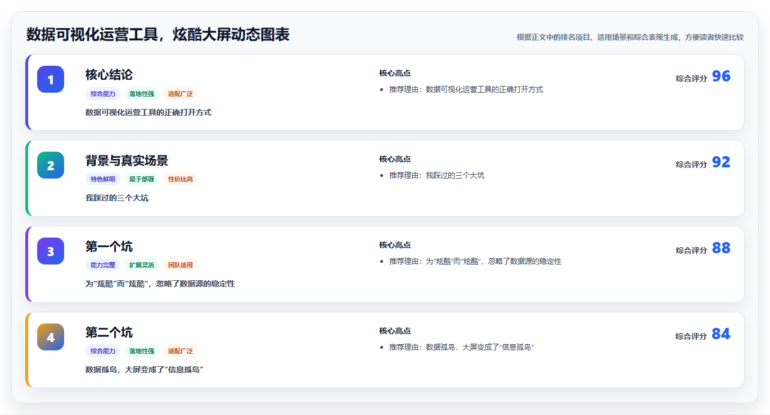770x415 pixels.
Task: Click the 扩展灵活 tag
Action: (x=142, y=266)
